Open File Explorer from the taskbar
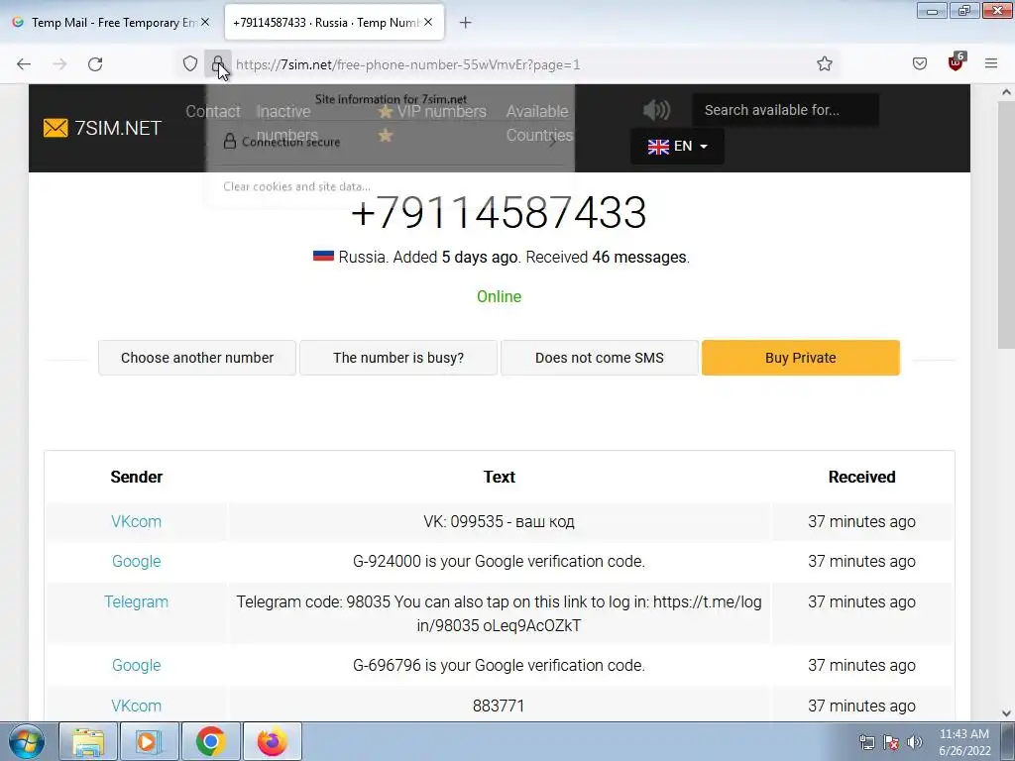Viewport: 1015px width, 761px height. 88,741
